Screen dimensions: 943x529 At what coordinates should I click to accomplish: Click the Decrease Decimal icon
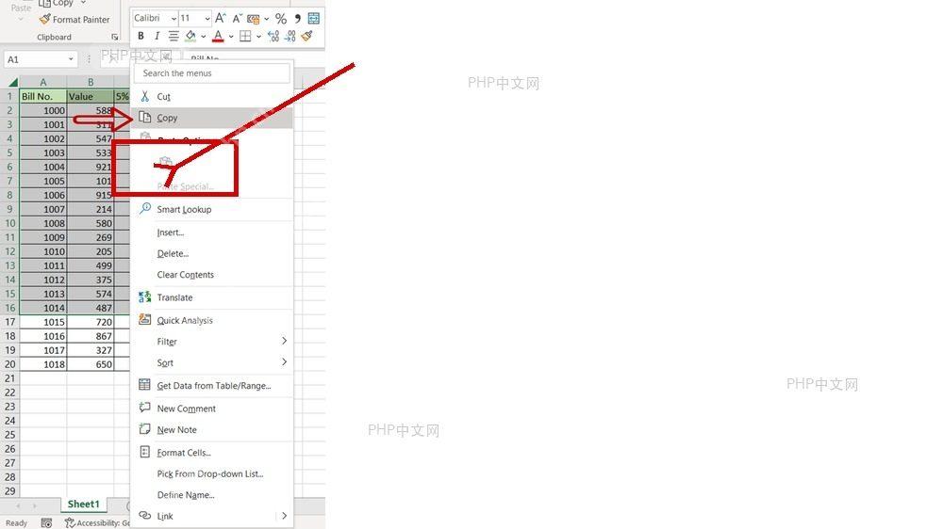[x=290, y=36]
